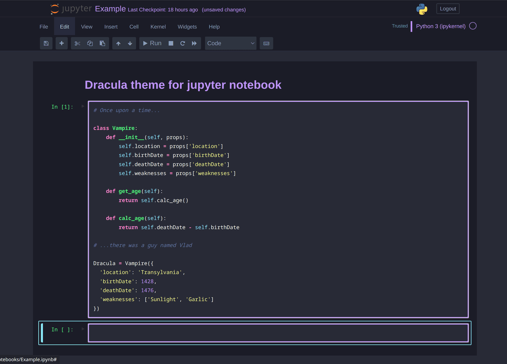Restart kernel and run all via fast-forward icon
This screenshot has height=364, width=507.
coord(194,43)
